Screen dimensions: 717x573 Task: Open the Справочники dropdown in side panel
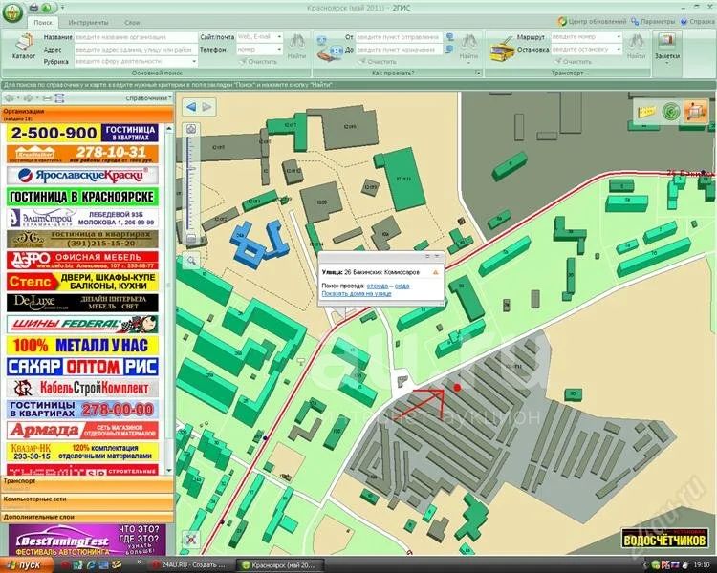click(x=148, y=97)
